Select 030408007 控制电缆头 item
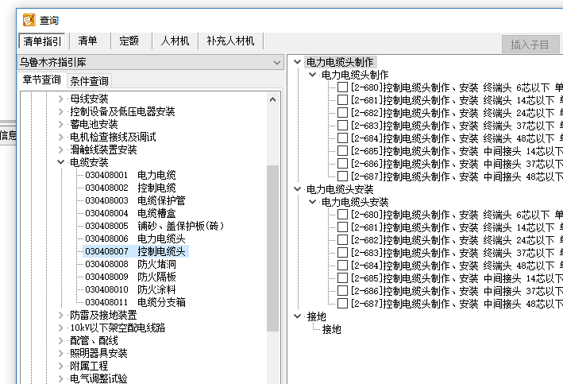The image size is (563, 384). pyautogui.click(x=136, y=251)
